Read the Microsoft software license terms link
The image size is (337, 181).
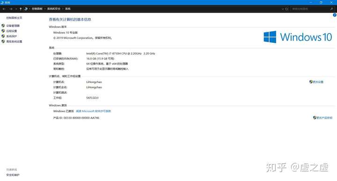click(94, 111)
